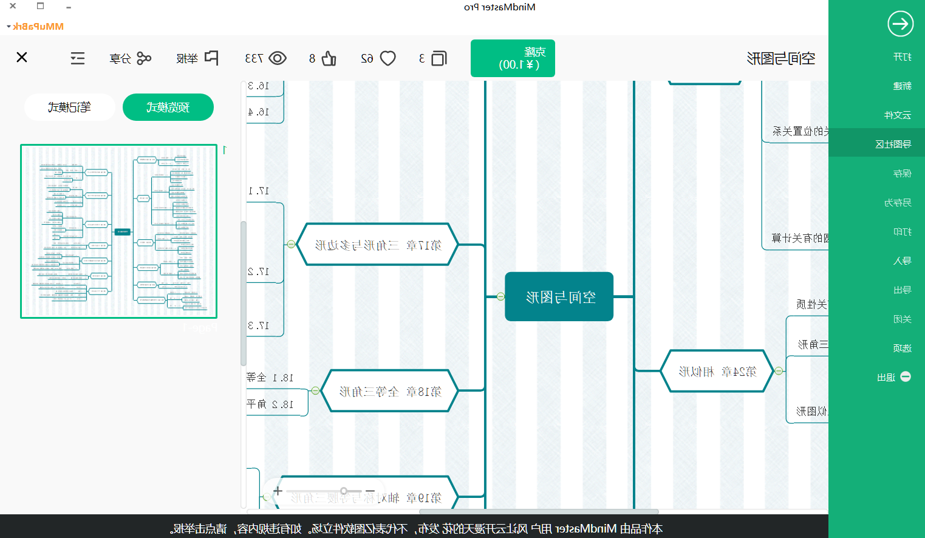Screen dimensions: 925x538
Task: Click the vertical scrollbar beside the canvas
Action: [x=244, y=293]
